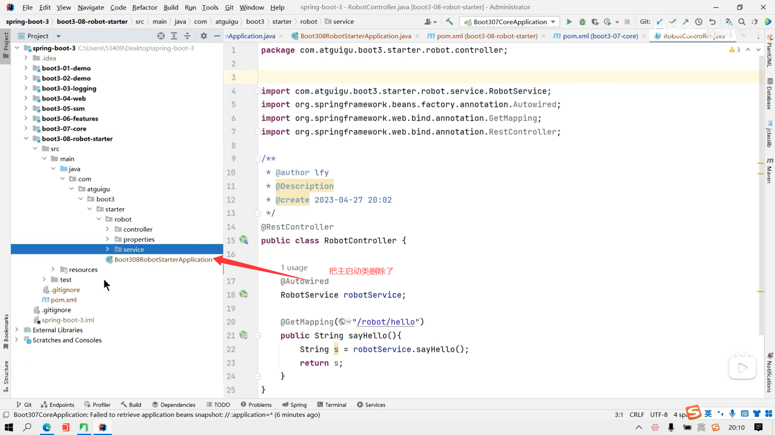Open Boot308RobotStarterApplication in project tree
This screenshot has width=775, height=435.
point(163,259)
